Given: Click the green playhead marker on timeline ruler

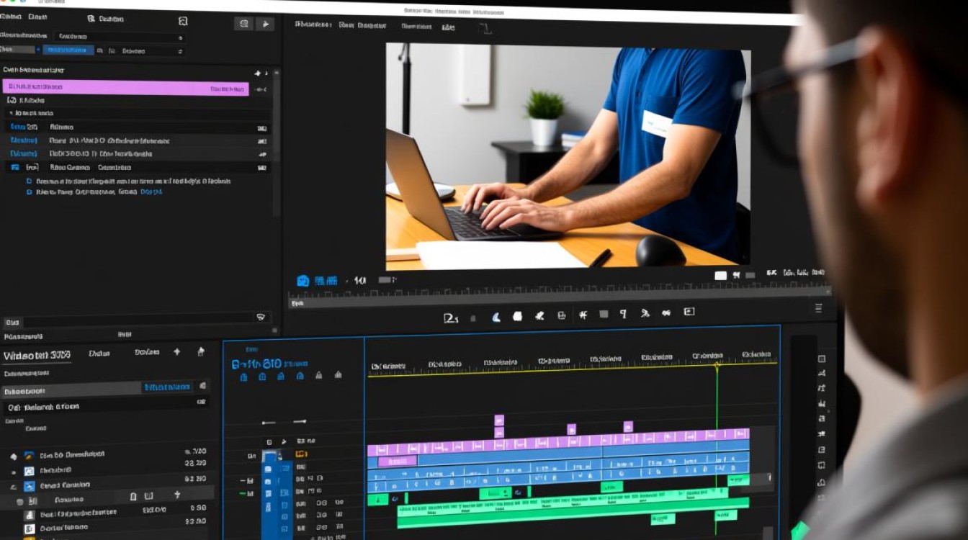Looking at the screenshot, I should coord(717,366).
